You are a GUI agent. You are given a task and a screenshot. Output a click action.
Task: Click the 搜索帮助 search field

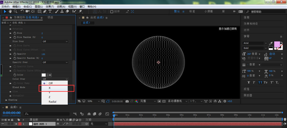pos(261,12)
